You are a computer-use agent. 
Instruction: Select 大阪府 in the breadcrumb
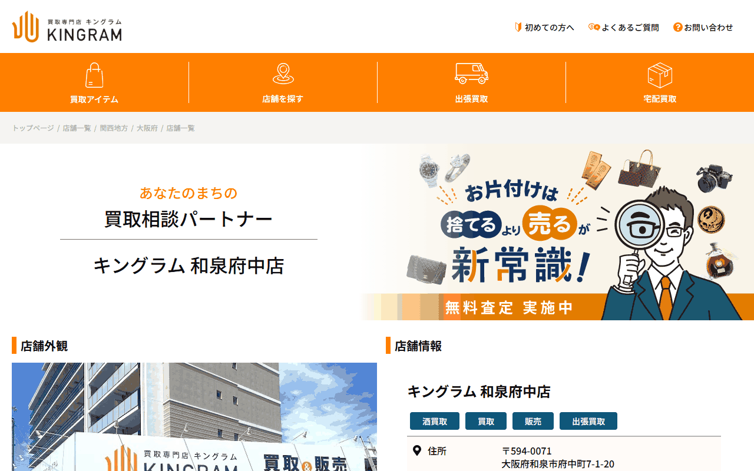147,128
